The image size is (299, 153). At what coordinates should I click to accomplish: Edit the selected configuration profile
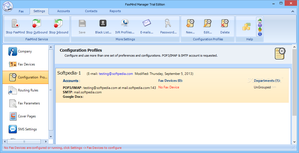(x=208, y=27)
